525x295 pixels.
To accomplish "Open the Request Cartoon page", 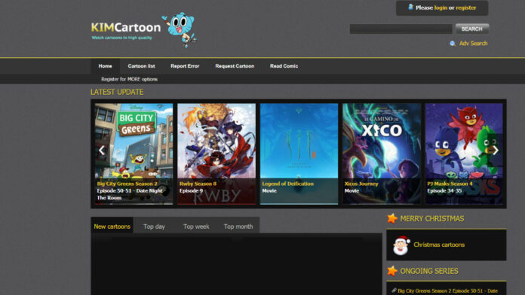I will pyautogui.click(x=235, y=66).
